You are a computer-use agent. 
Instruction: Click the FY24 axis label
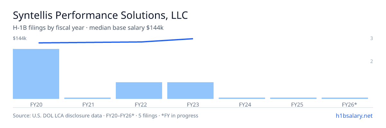point(242,104)
